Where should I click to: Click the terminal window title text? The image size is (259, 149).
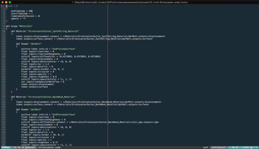(x=129, y=2)
